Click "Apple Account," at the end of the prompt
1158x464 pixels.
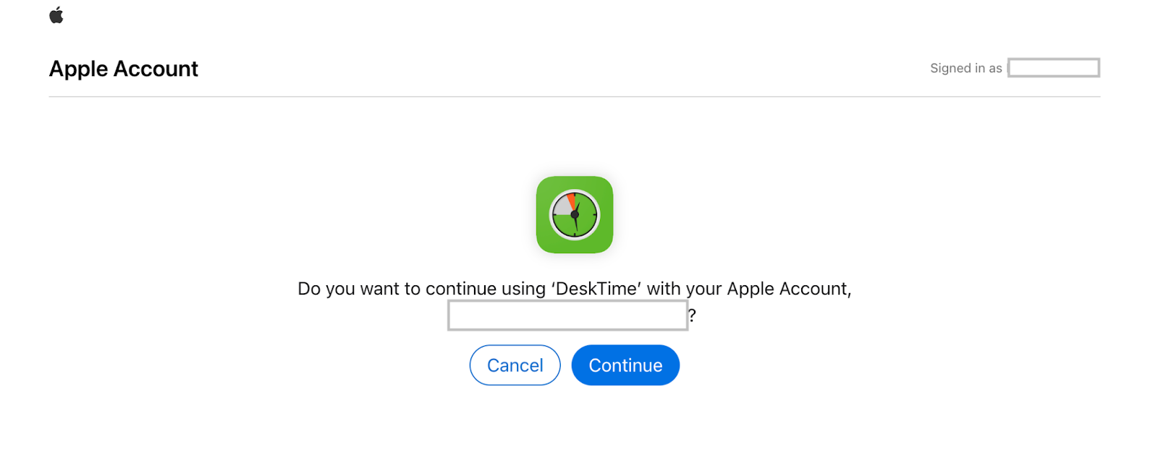pyautogui.click(x=789, y=289)
